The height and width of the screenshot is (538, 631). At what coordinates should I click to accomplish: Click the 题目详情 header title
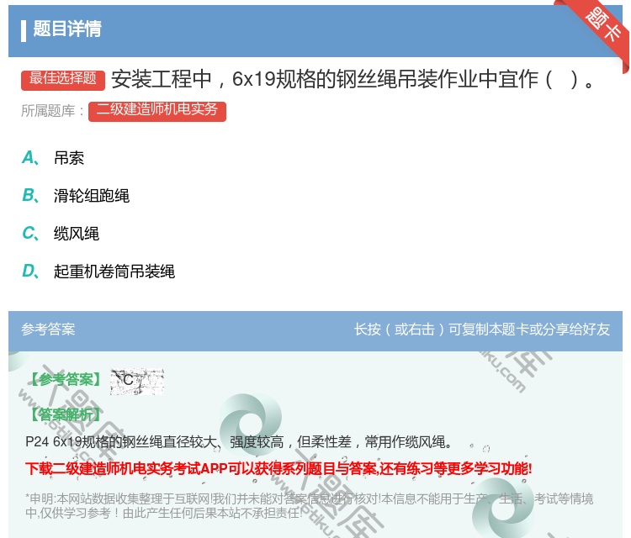click(67, 29)
